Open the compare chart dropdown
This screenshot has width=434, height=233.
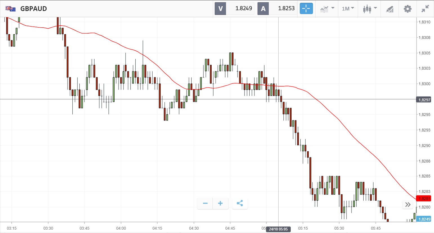pos(327,9)
